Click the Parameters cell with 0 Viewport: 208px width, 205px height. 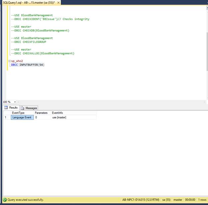[42, 118]
